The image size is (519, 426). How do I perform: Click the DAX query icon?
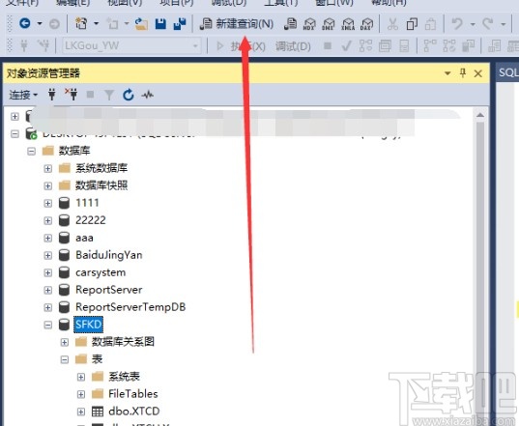coord(366,24)
